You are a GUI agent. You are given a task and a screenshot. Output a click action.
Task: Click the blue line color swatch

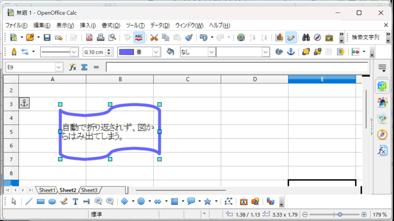pyautogui.click(x=126, y=52)
